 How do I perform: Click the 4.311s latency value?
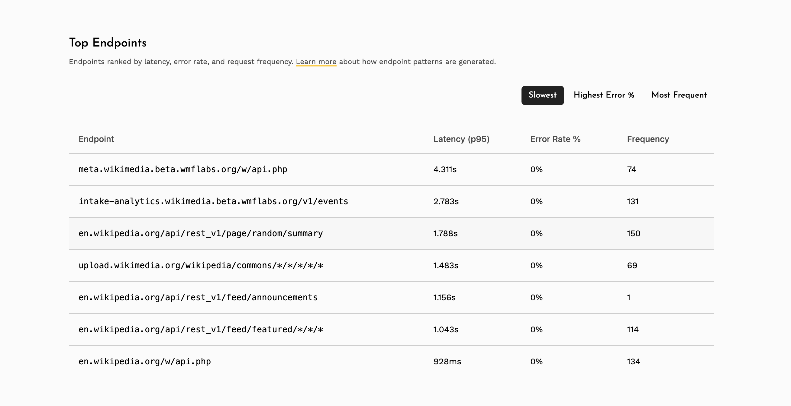tap(444, 169)
